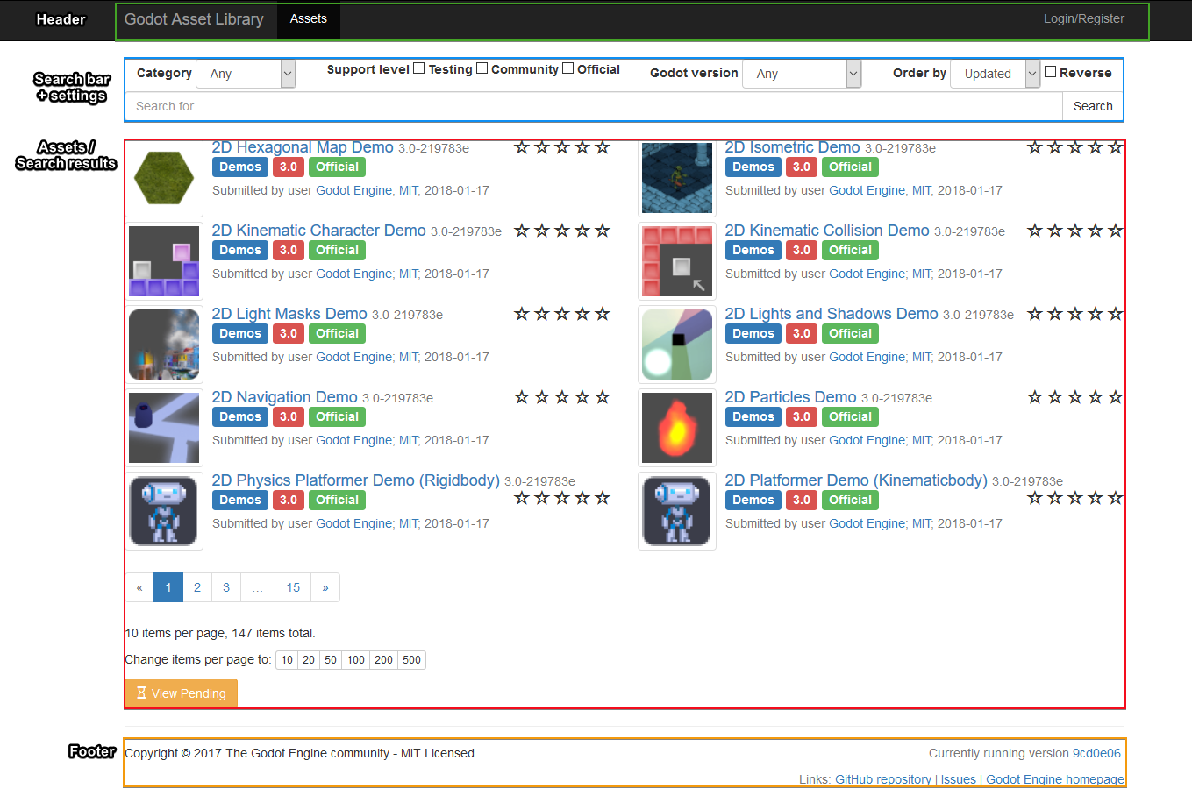Open the 2D Hexagonal Map Demo hexagon thumbnail
Viewport: 1192px width, 789px height.
[x=164, y=178]
